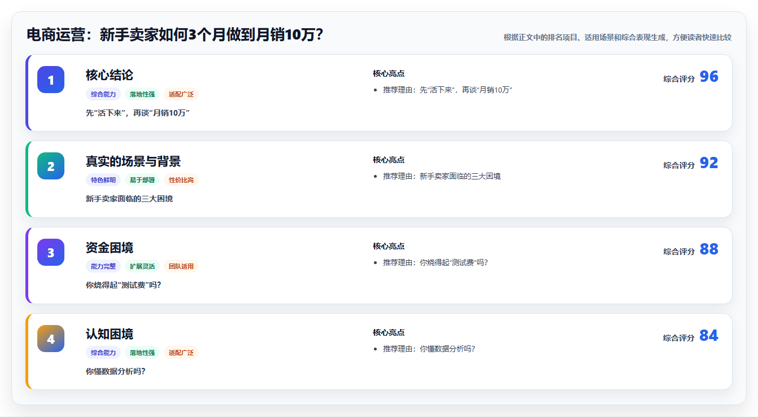Select 落地性强 tag in 认知困境 card
This screenshot has height=417, width=758.
click(x=142, y=353)
